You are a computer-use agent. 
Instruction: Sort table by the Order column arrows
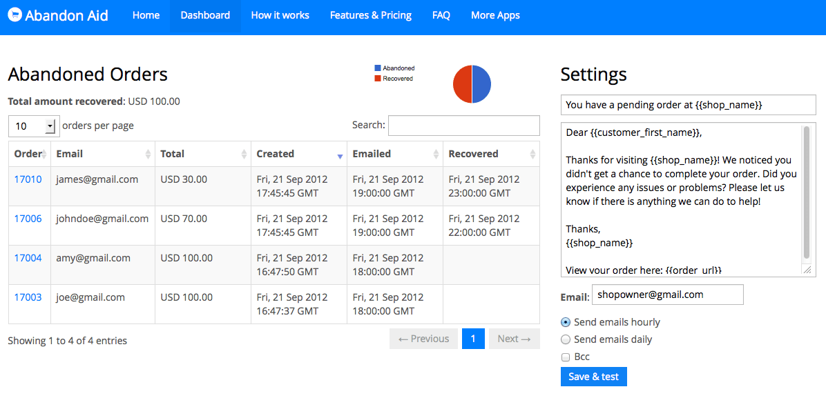(x=45, y=155)
